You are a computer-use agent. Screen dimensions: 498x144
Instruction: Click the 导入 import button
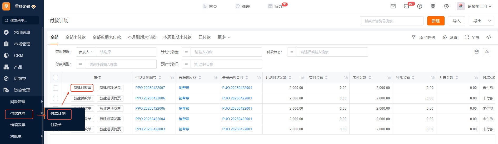(x=456, y=21)
